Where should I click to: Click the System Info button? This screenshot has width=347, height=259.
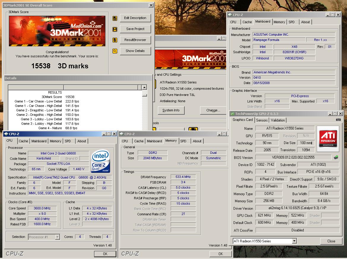[x=171, y=110]
